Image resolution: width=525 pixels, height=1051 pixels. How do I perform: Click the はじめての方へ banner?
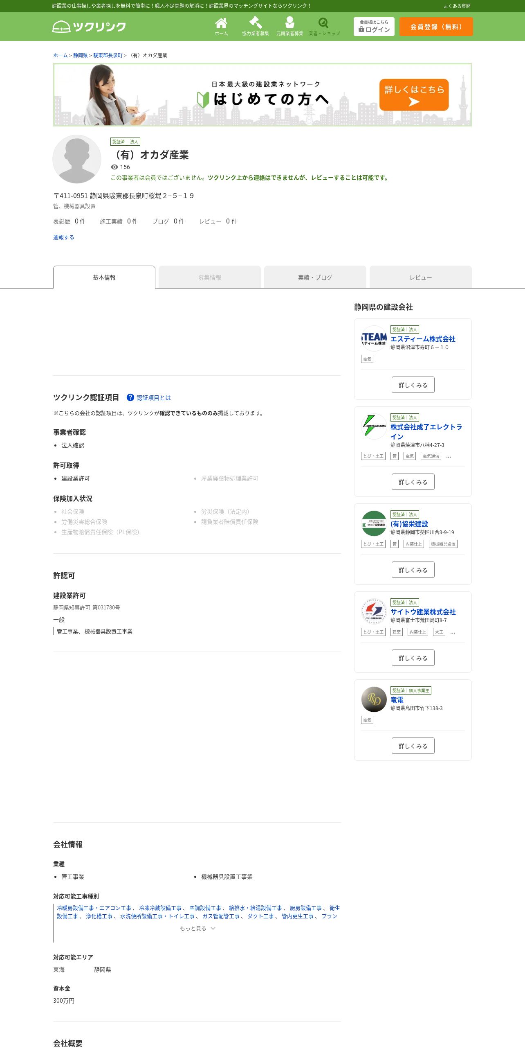tap(262, 95)
